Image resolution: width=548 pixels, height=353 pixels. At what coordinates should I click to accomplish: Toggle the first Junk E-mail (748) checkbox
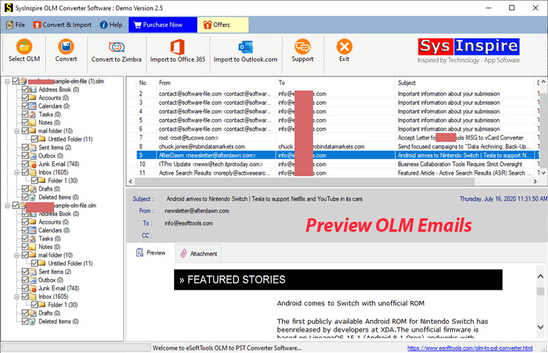point(25,164)
